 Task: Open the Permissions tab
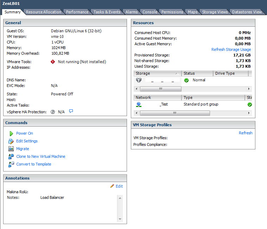coord(172,12)
